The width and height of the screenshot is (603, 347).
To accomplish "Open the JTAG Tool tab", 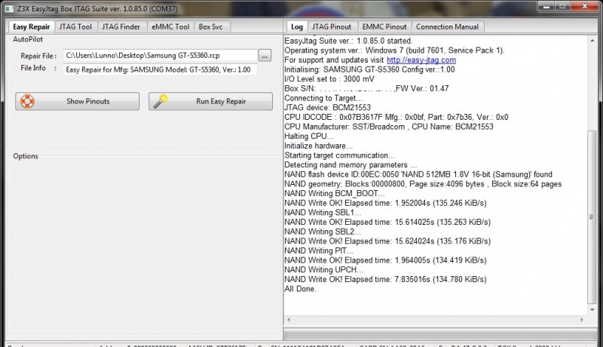I will pyautogui.click(x=75, y=26).
